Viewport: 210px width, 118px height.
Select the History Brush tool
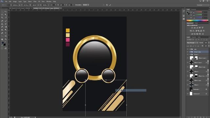pos(6,24)
